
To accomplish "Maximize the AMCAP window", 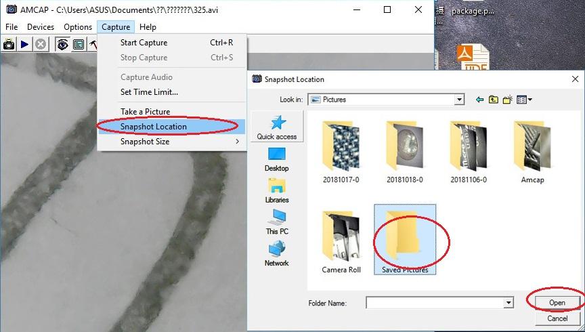I will coord(387,9).
